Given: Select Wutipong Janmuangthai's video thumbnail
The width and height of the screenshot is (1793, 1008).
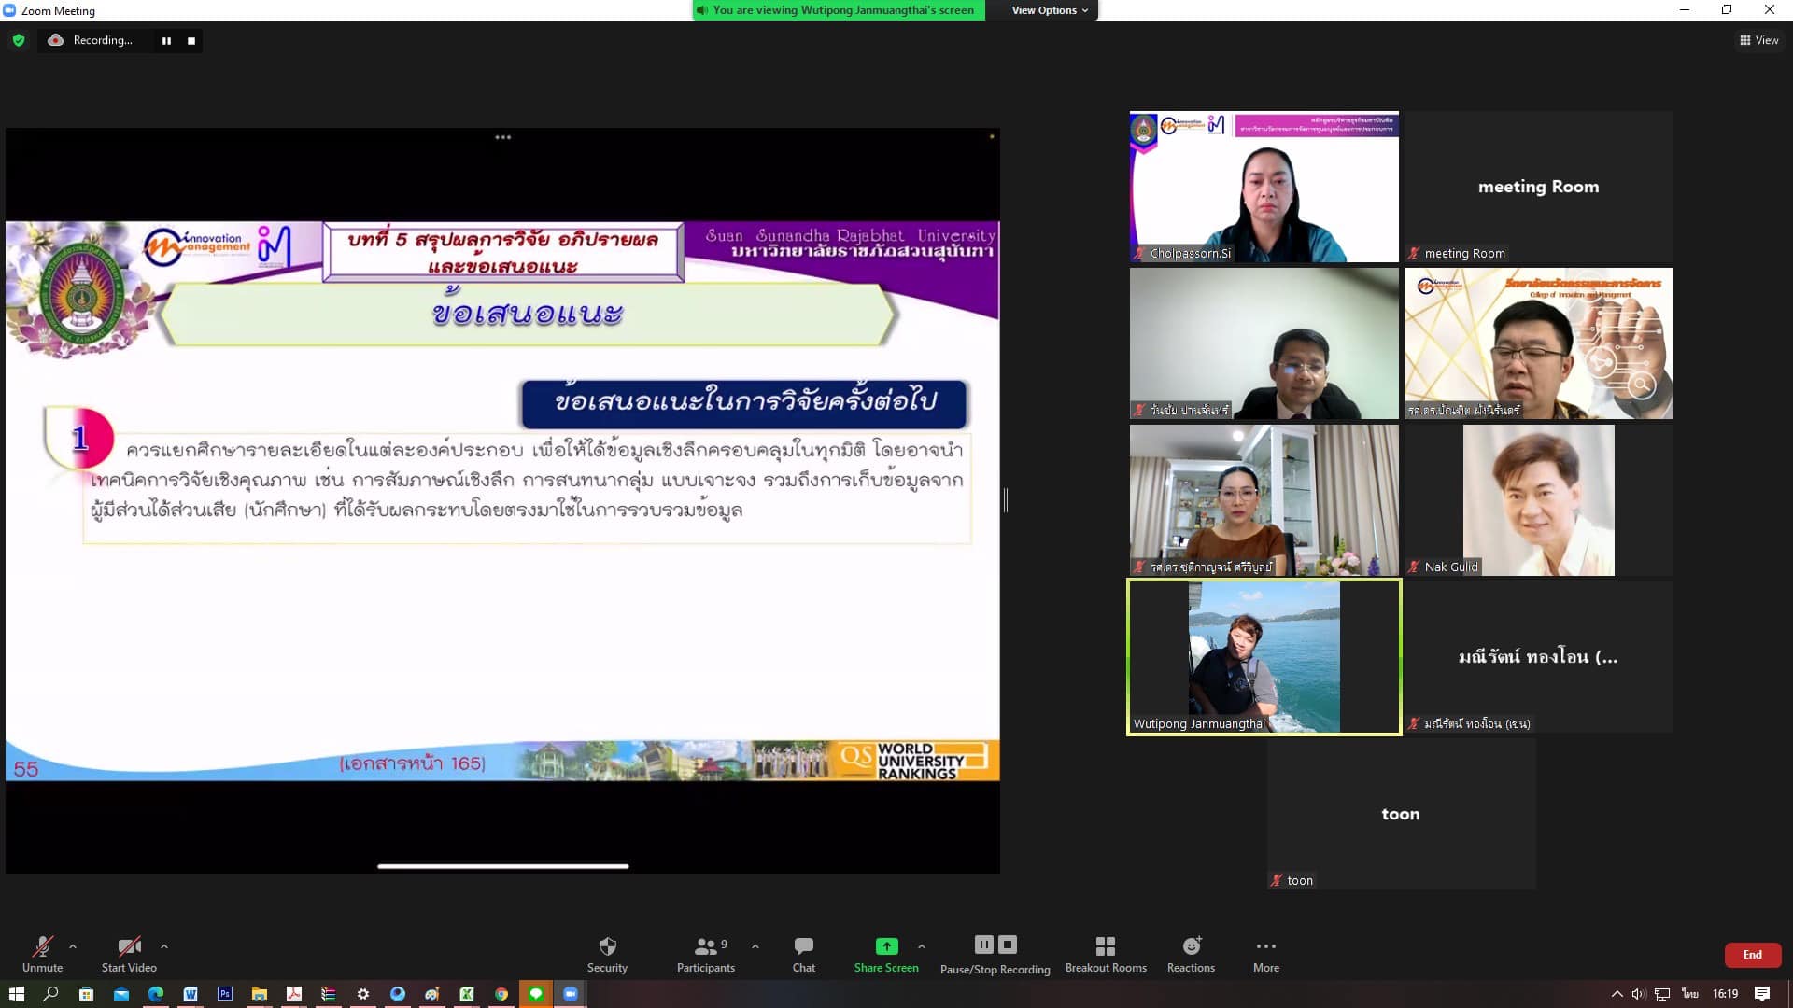Looking at the screenshot, I should pyautogui.click(x=1264, y=657).
